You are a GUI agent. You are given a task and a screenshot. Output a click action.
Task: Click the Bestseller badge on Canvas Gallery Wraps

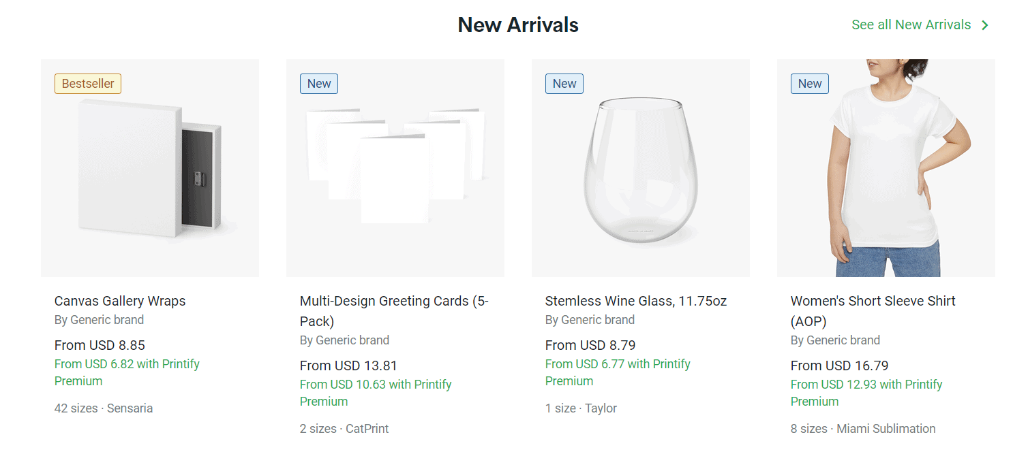coord(87,83)
